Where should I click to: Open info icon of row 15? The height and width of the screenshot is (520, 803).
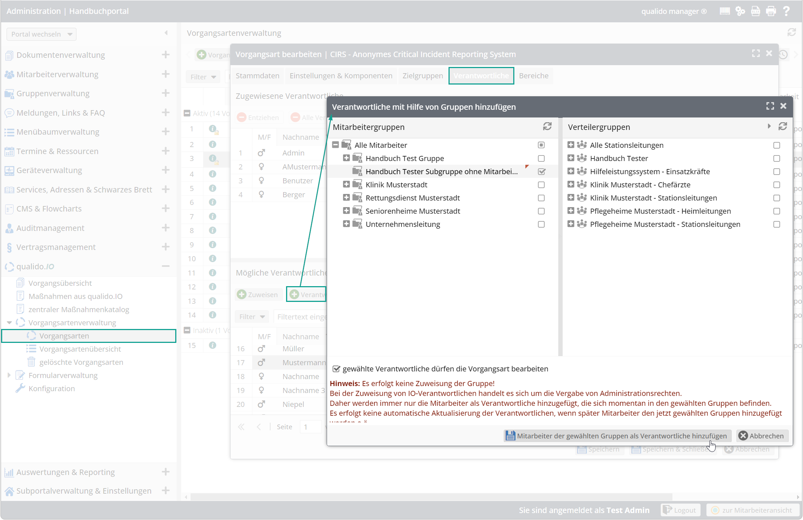[213, 345]
